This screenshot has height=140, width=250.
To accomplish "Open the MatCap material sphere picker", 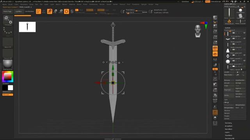I will click(8, 65).
